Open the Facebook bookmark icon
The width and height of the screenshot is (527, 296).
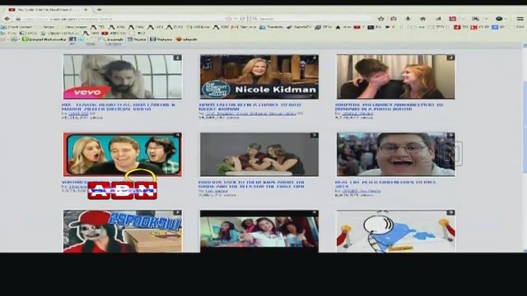[x=72, y=39]
